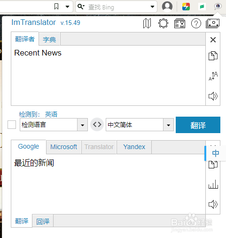
Task: Select the Yandex provider tab
Action: point(134,147)
